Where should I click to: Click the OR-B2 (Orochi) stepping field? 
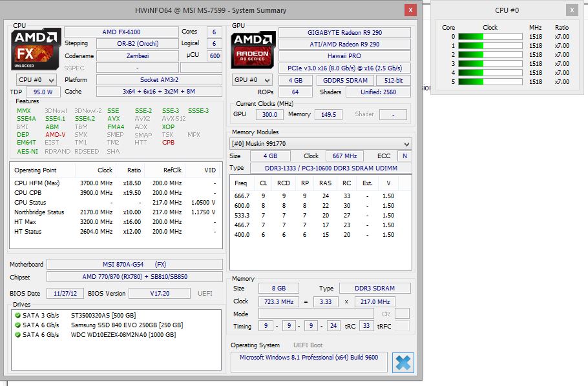coord(137,43)
